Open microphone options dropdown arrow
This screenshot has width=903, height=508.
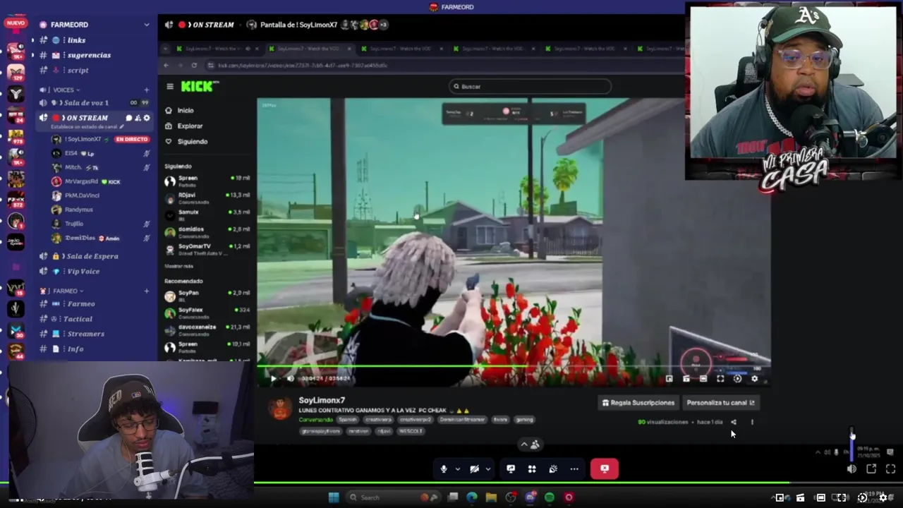(x=457, y=468)
